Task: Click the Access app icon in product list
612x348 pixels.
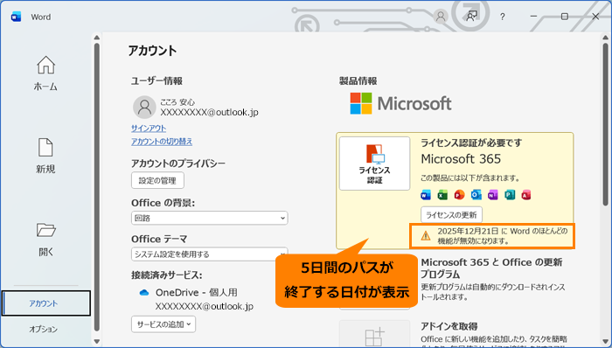Action: 526,194
